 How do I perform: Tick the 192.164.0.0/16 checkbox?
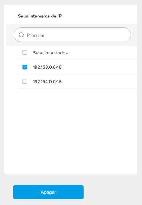coord(25,81)
